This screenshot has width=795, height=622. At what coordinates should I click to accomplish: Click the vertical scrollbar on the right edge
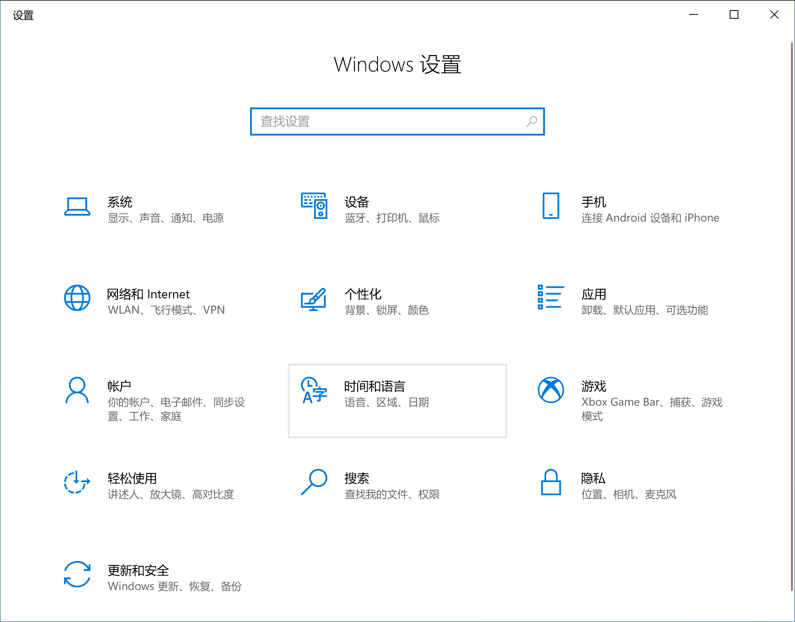[792, 307]
